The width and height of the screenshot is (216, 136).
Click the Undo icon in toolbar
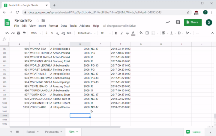tap(7, 33)
